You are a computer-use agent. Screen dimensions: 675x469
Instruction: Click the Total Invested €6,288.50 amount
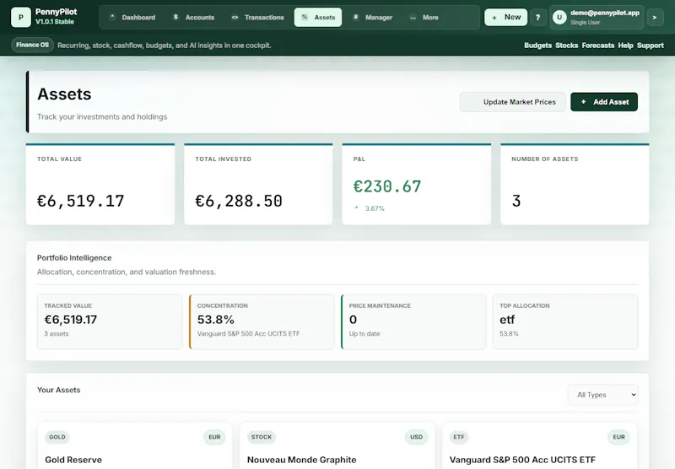239,201
